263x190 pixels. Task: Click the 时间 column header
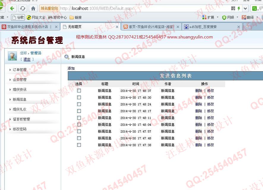click(136, 84)
